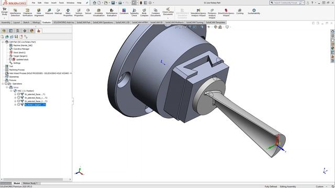Launch SimulationXpress Analysis Wizard
The image size is (335, 188).
point(198,13)
